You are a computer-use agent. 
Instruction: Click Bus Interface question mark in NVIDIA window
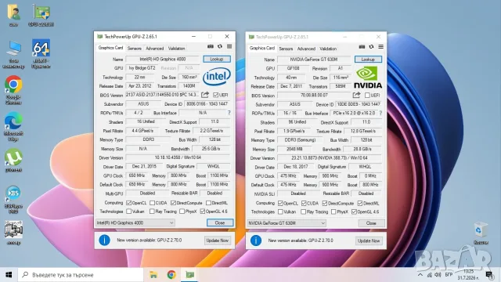(x=380, y=113)
